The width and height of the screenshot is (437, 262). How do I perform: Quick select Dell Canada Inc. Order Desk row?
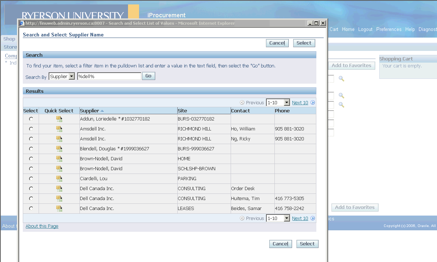click(59, 189)
